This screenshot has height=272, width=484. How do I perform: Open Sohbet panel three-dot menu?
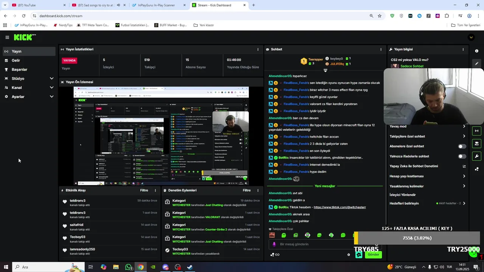coord(381,49)
